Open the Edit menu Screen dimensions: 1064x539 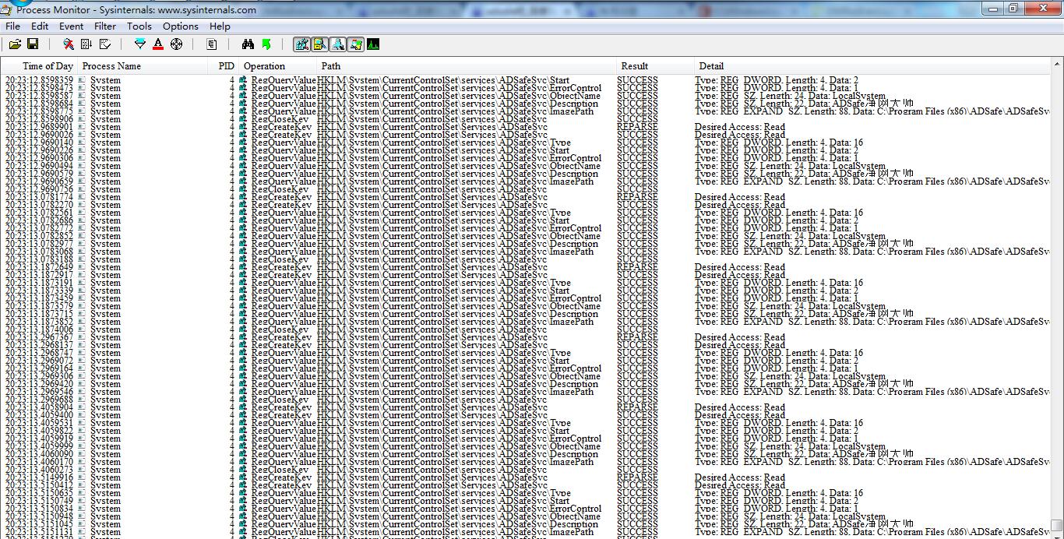(40, 26)
